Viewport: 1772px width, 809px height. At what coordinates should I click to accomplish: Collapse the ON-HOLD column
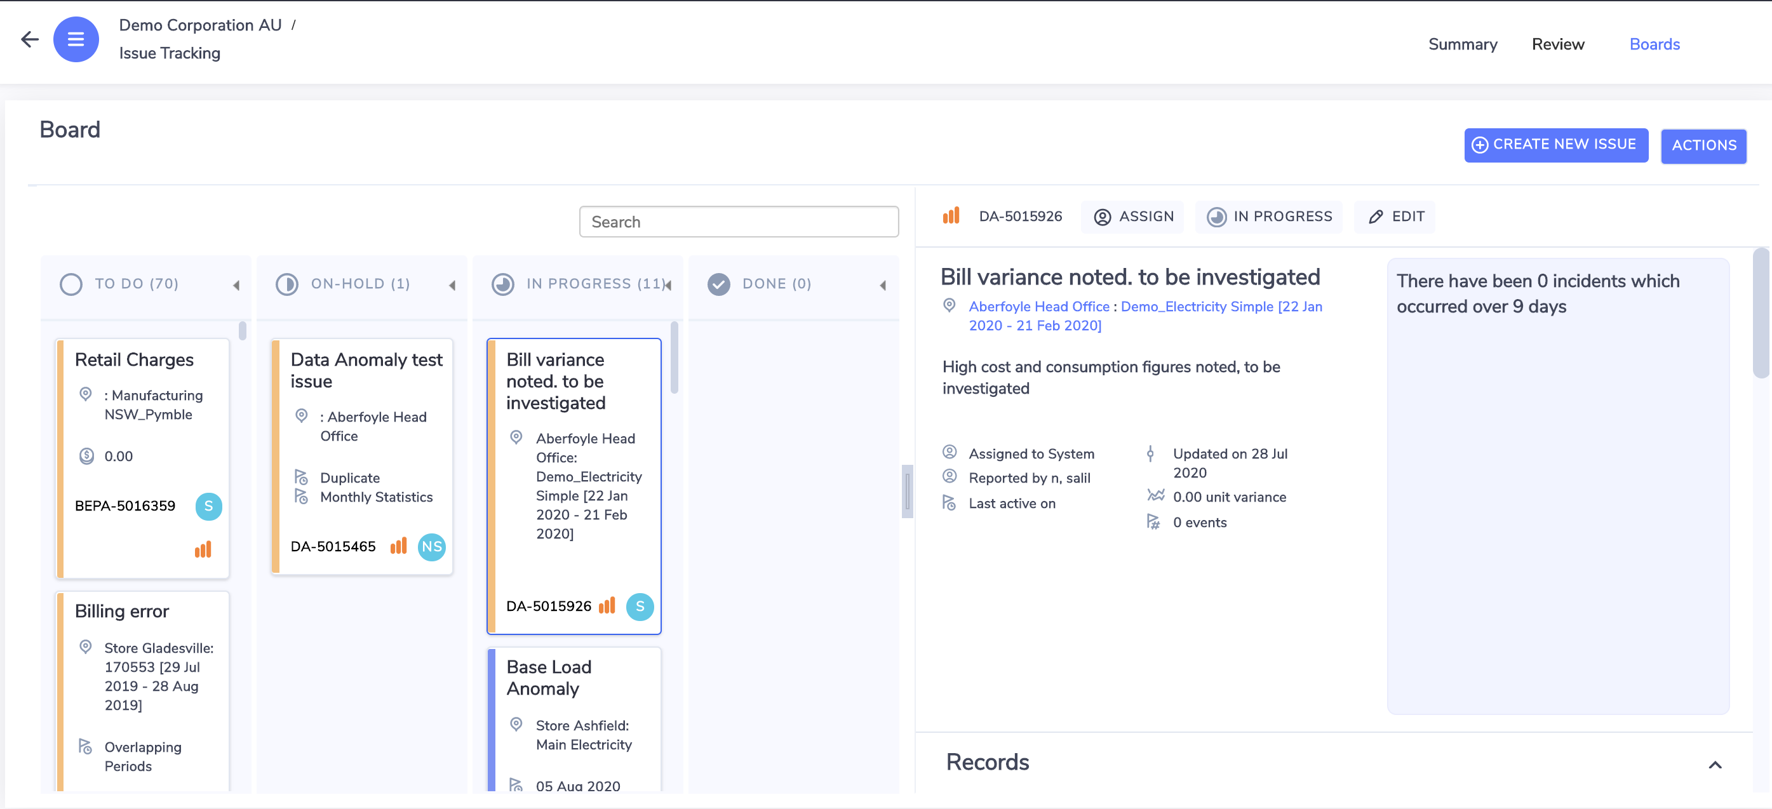click(453, 284)
